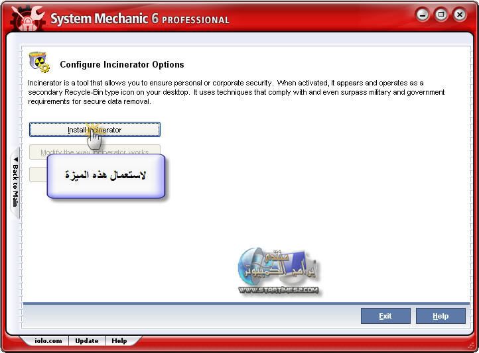Open Help using the blue button
479x353 pixels.
pyautogui.click(x=441, y=316)
